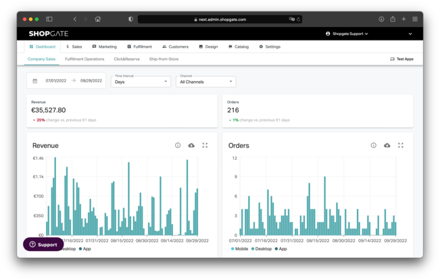Screen dimensions: 440x280
Task: Expand the Revenue chart to fullscreen
Action: 205,145
